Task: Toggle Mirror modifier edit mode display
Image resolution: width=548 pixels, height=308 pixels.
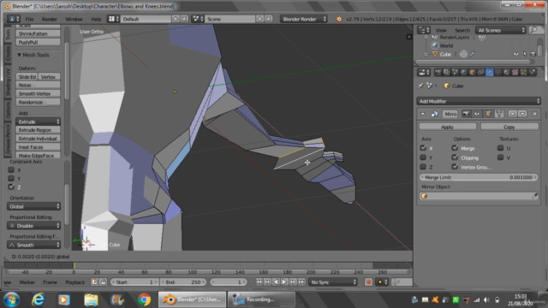Action: (488, 114)
